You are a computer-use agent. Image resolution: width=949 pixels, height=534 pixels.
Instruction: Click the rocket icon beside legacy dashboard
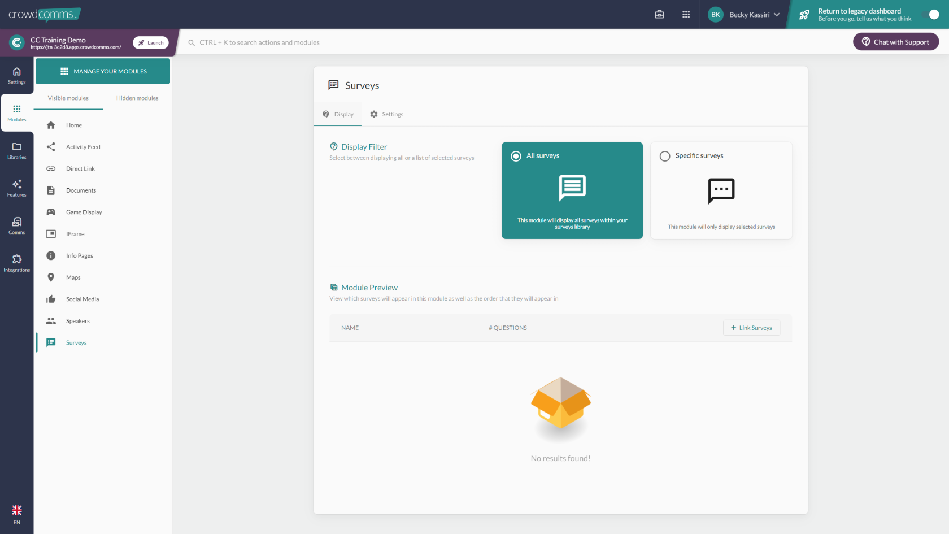(x=804, y=15)
